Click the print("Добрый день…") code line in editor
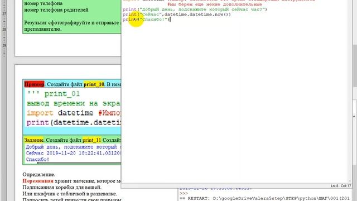357x201 pixels. coord(195,9)
